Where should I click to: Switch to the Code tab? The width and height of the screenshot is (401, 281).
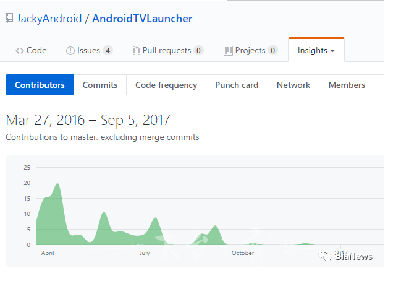(x=31, y=51)
